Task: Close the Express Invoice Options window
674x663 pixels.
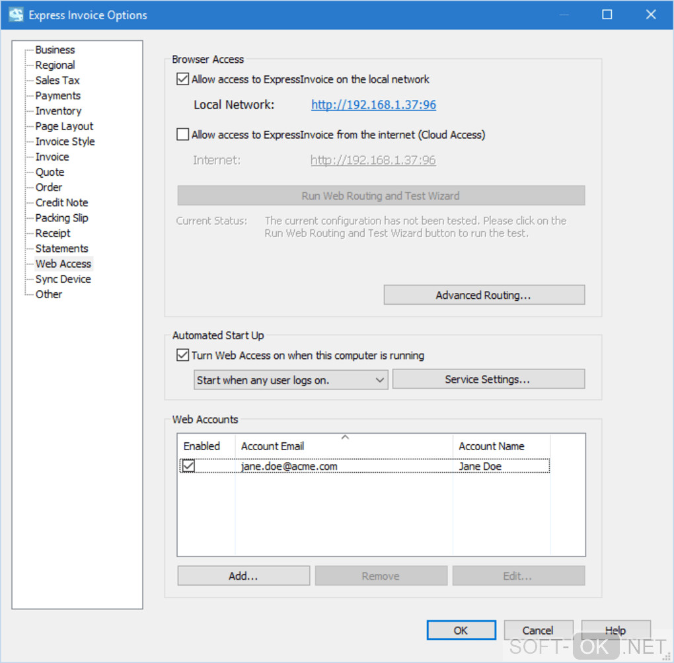Action: pyautogui.click(x=651, y=15)
